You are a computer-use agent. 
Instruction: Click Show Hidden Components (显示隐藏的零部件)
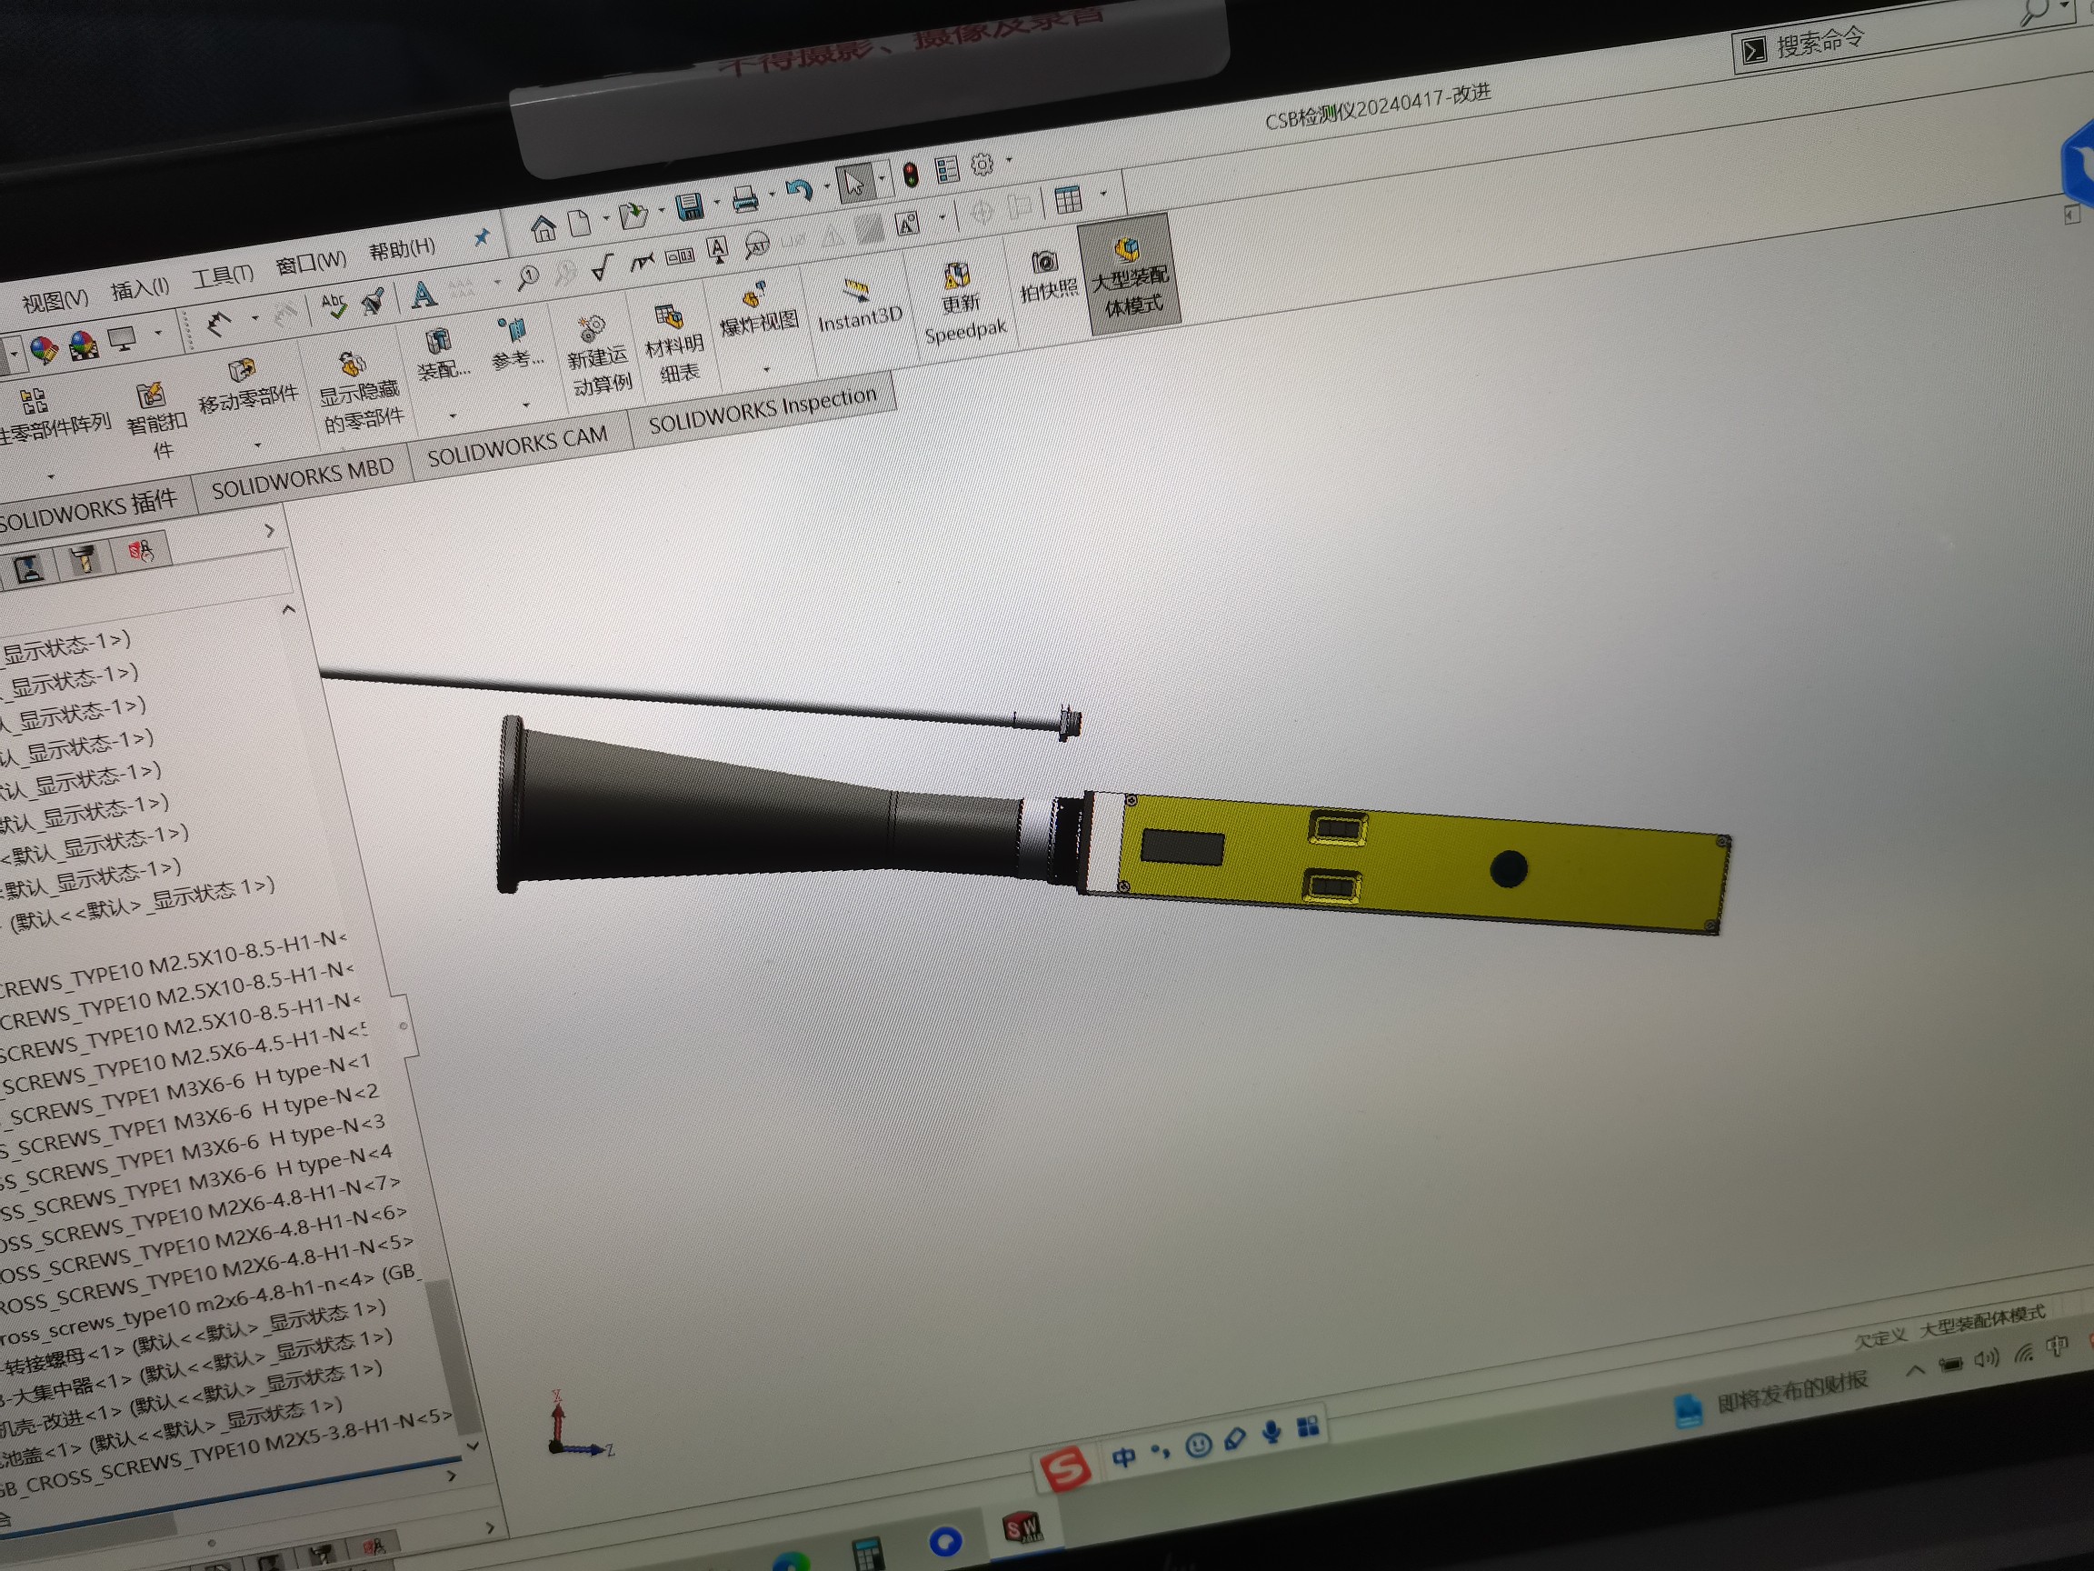(x=359, y=393)
